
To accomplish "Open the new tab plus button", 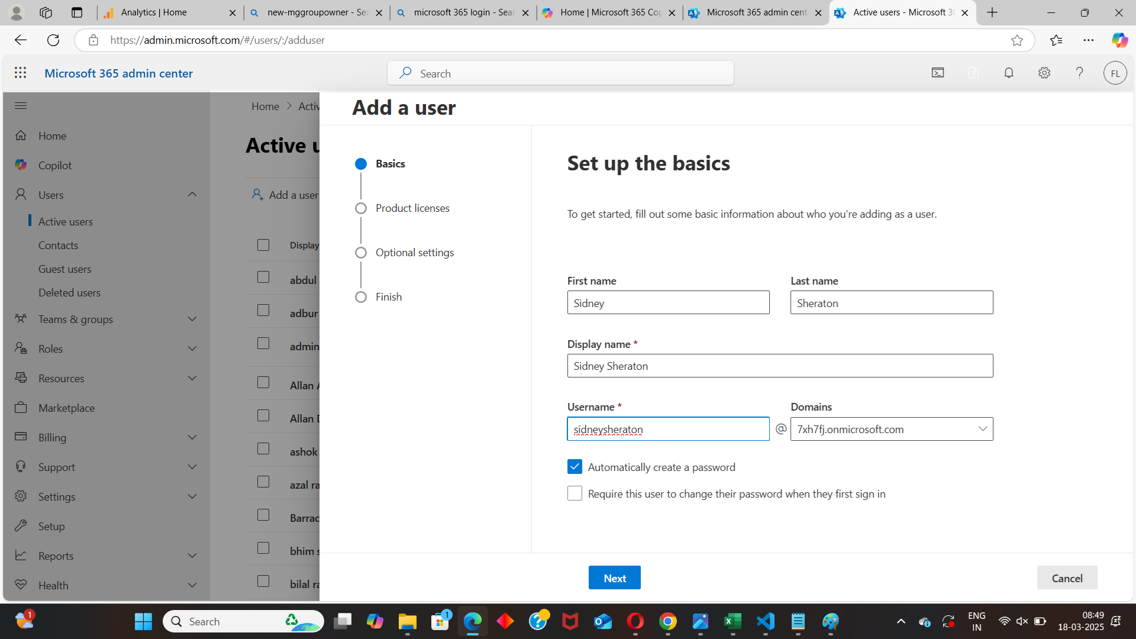I will [992, 12].
